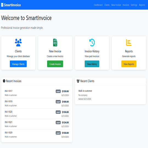Click the $150.00 amount of INV-1020
This screenshot has width=148, height=148.
65,112
